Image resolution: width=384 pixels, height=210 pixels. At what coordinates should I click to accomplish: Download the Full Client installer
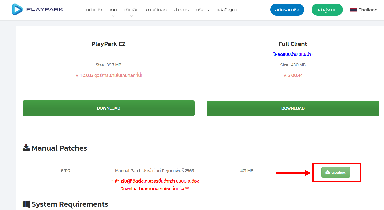293,108
